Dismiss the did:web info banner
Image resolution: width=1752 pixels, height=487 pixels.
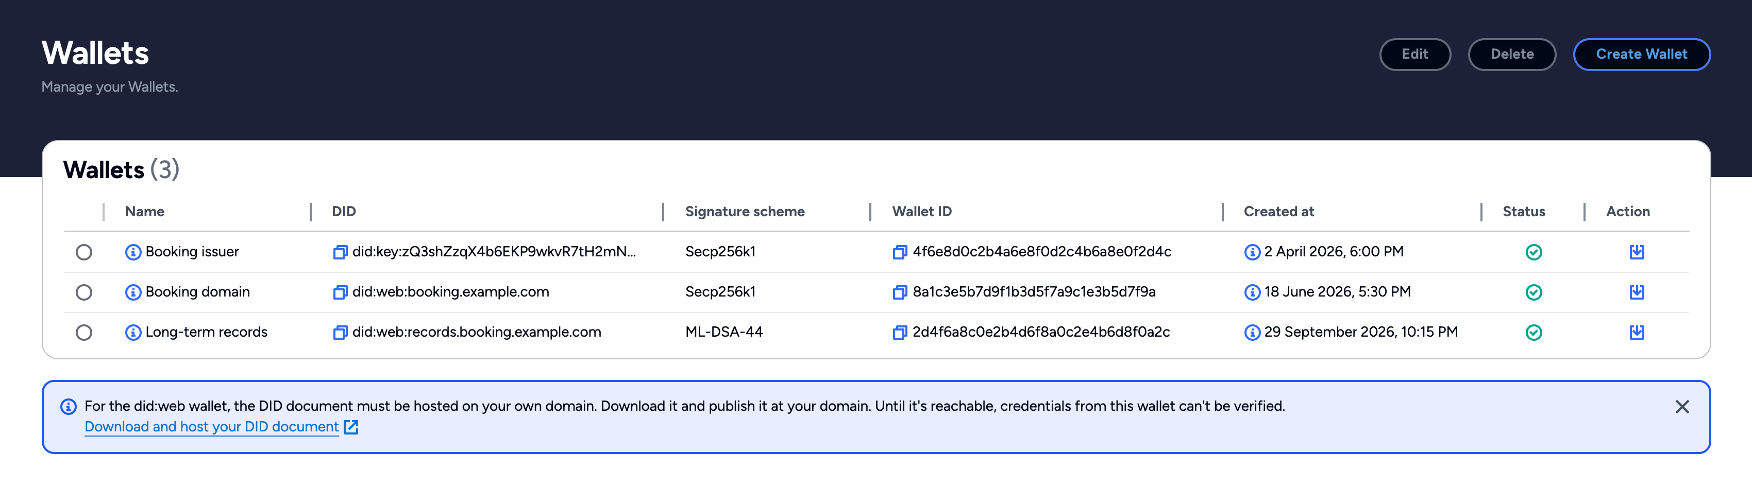tap(1682, 407)
